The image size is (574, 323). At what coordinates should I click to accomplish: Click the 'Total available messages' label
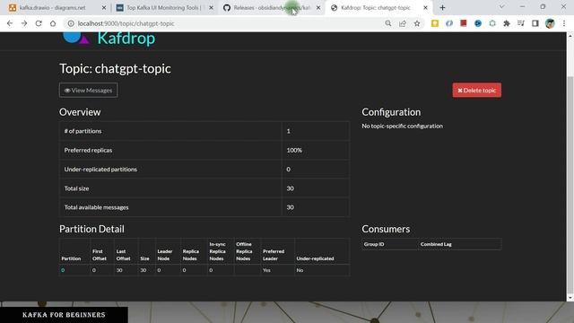96,207
